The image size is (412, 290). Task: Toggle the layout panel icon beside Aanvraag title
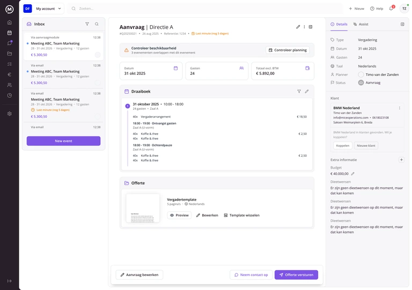[x=311, y=27]
